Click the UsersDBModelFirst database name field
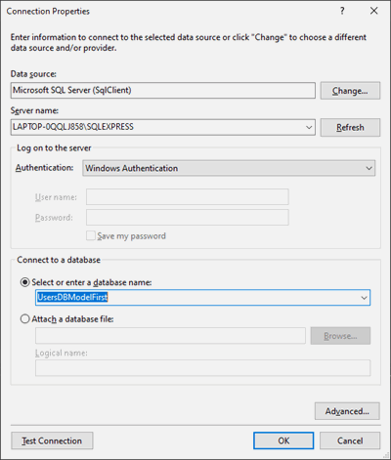 [196, 298]
